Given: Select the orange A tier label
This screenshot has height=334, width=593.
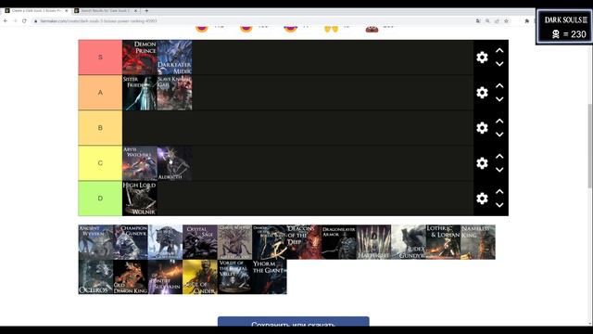Looking at the screenshot, I should click(x=100, y=93).
